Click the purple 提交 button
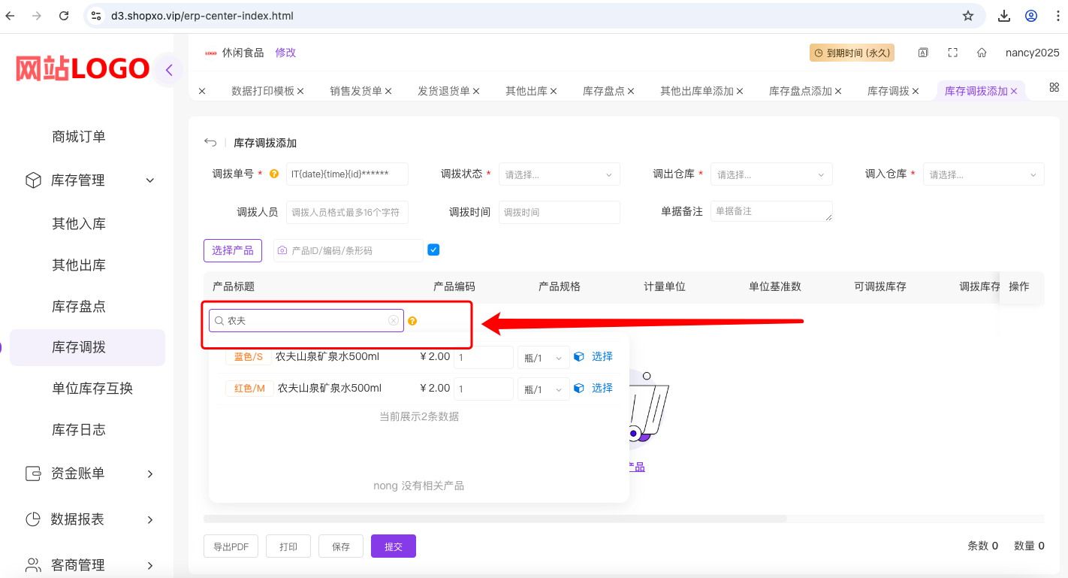This screenshot has height=578, width=1068. pos(394,546)
